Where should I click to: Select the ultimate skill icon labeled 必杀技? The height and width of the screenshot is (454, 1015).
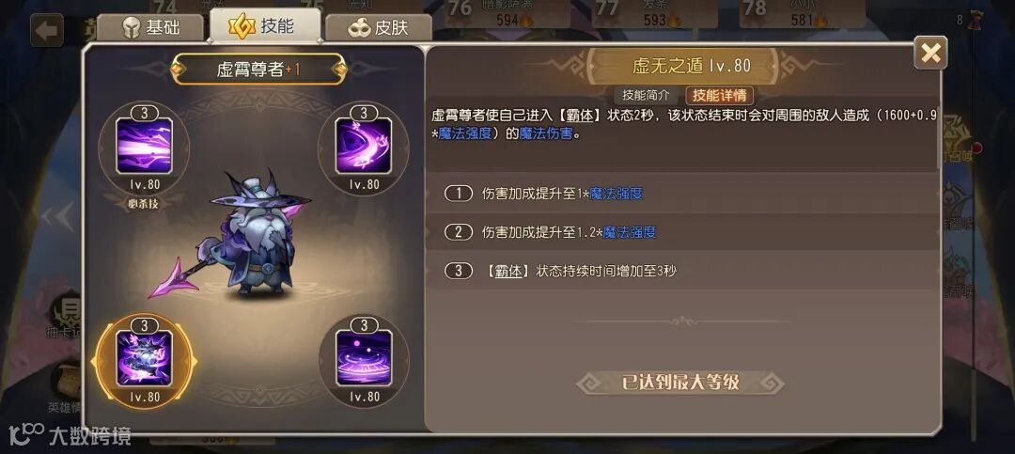(144, 146)
